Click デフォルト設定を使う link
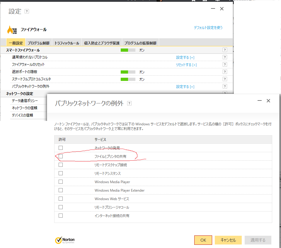 [208, 27]
